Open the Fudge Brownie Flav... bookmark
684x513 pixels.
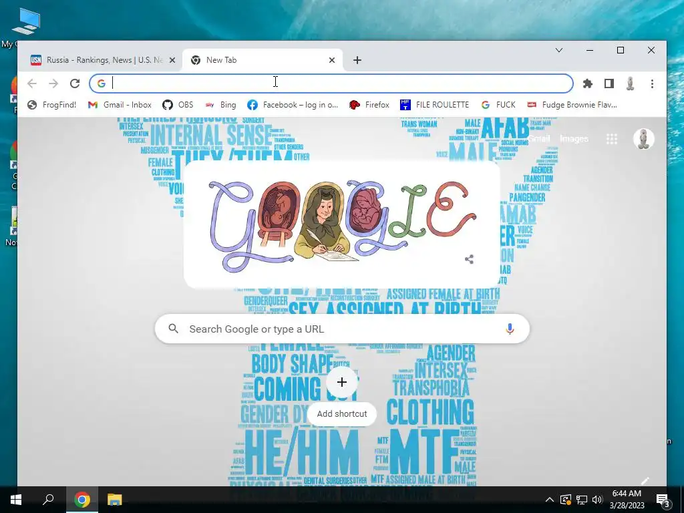click(572, 105)
